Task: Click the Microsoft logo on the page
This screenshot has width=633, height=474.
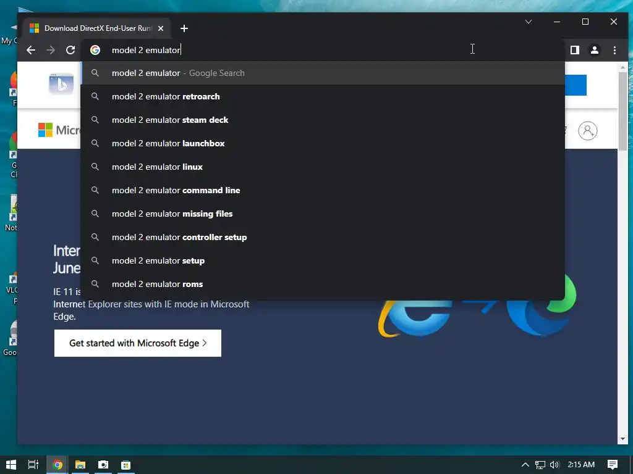Action: [59, 130]
